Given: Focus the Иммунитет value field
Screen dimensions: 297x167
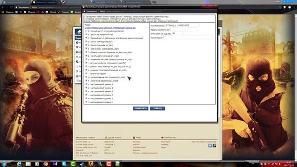Looking at the screenshot, I should pyautogui.click(x=177, y=33).
